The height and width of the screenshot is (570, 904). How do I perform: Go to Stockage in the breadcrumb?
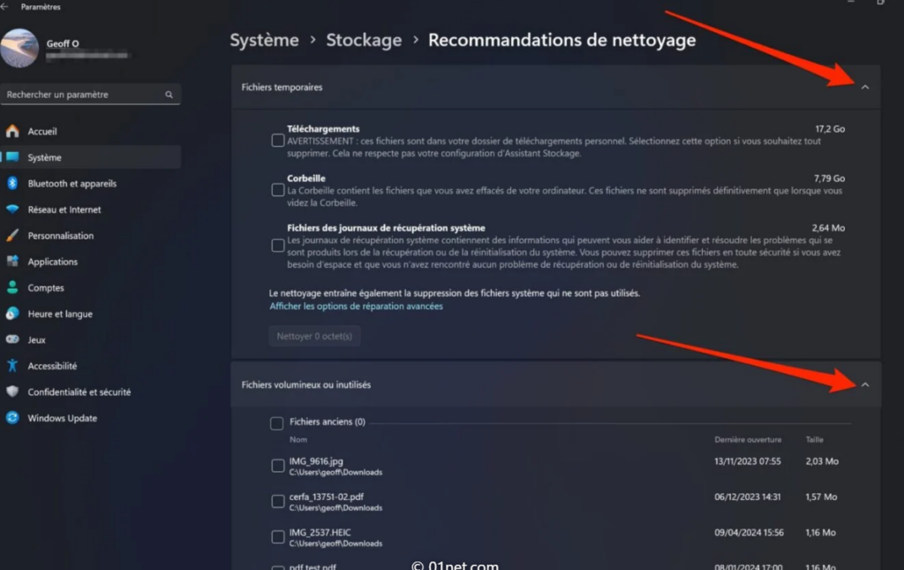[x=364, y=40]
